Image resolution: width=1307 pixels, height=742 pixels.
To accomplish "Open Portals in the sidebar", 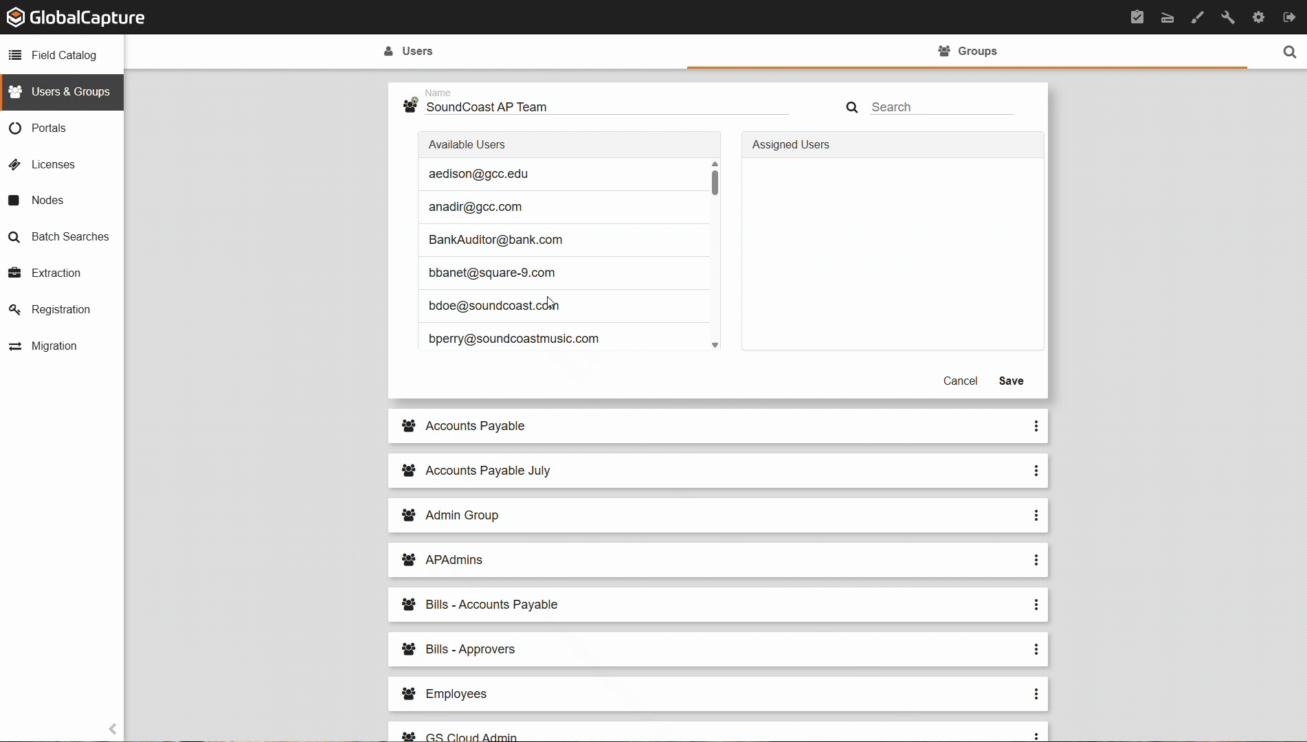I will click(x=62, y=128).
